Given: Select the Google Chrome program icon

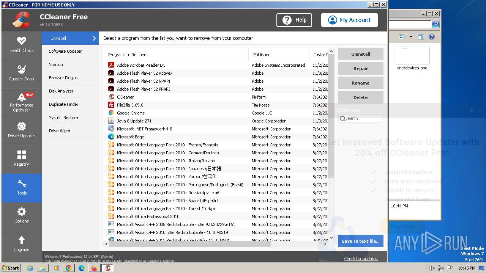Looking at the screenshot, I should coord(111,113).
